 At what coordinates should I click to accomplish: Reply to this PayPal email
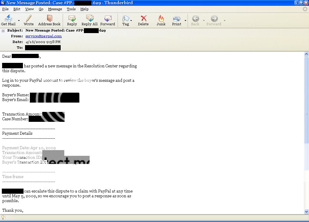72,20
